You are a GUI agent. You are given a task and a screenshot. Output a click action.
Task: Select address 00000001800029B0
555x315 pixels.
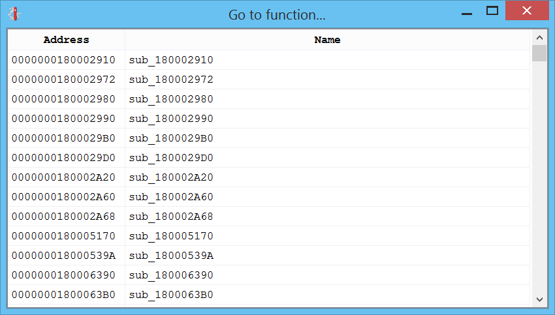coord(63,138)
